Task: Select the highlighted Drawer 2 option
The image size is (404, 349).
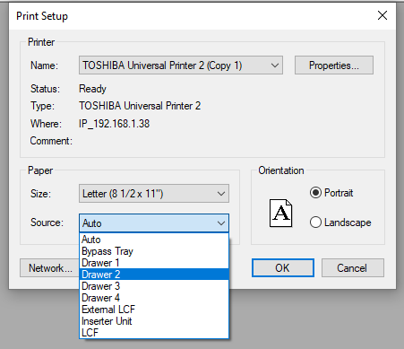Action: tap(154, 275)
